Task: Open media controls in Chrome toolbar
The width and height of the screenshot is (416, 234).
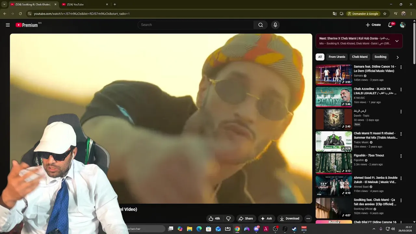Action: [x=396, y=14]
